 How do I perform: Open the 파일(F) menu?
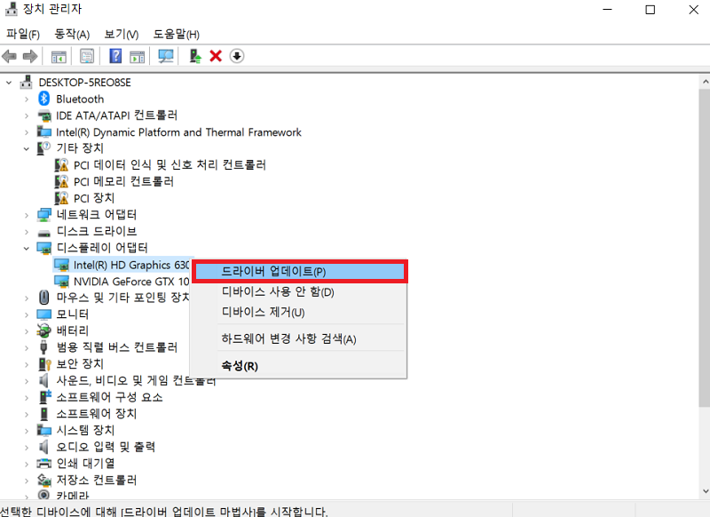point(23,34)
